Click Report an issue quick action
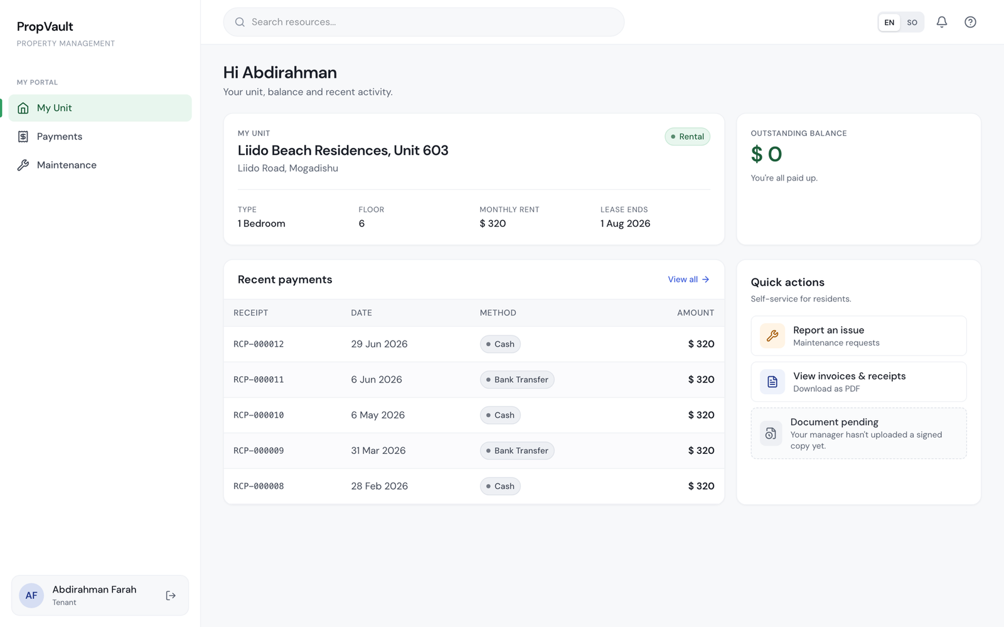The image size is (1004, 627). click(858, 336)
